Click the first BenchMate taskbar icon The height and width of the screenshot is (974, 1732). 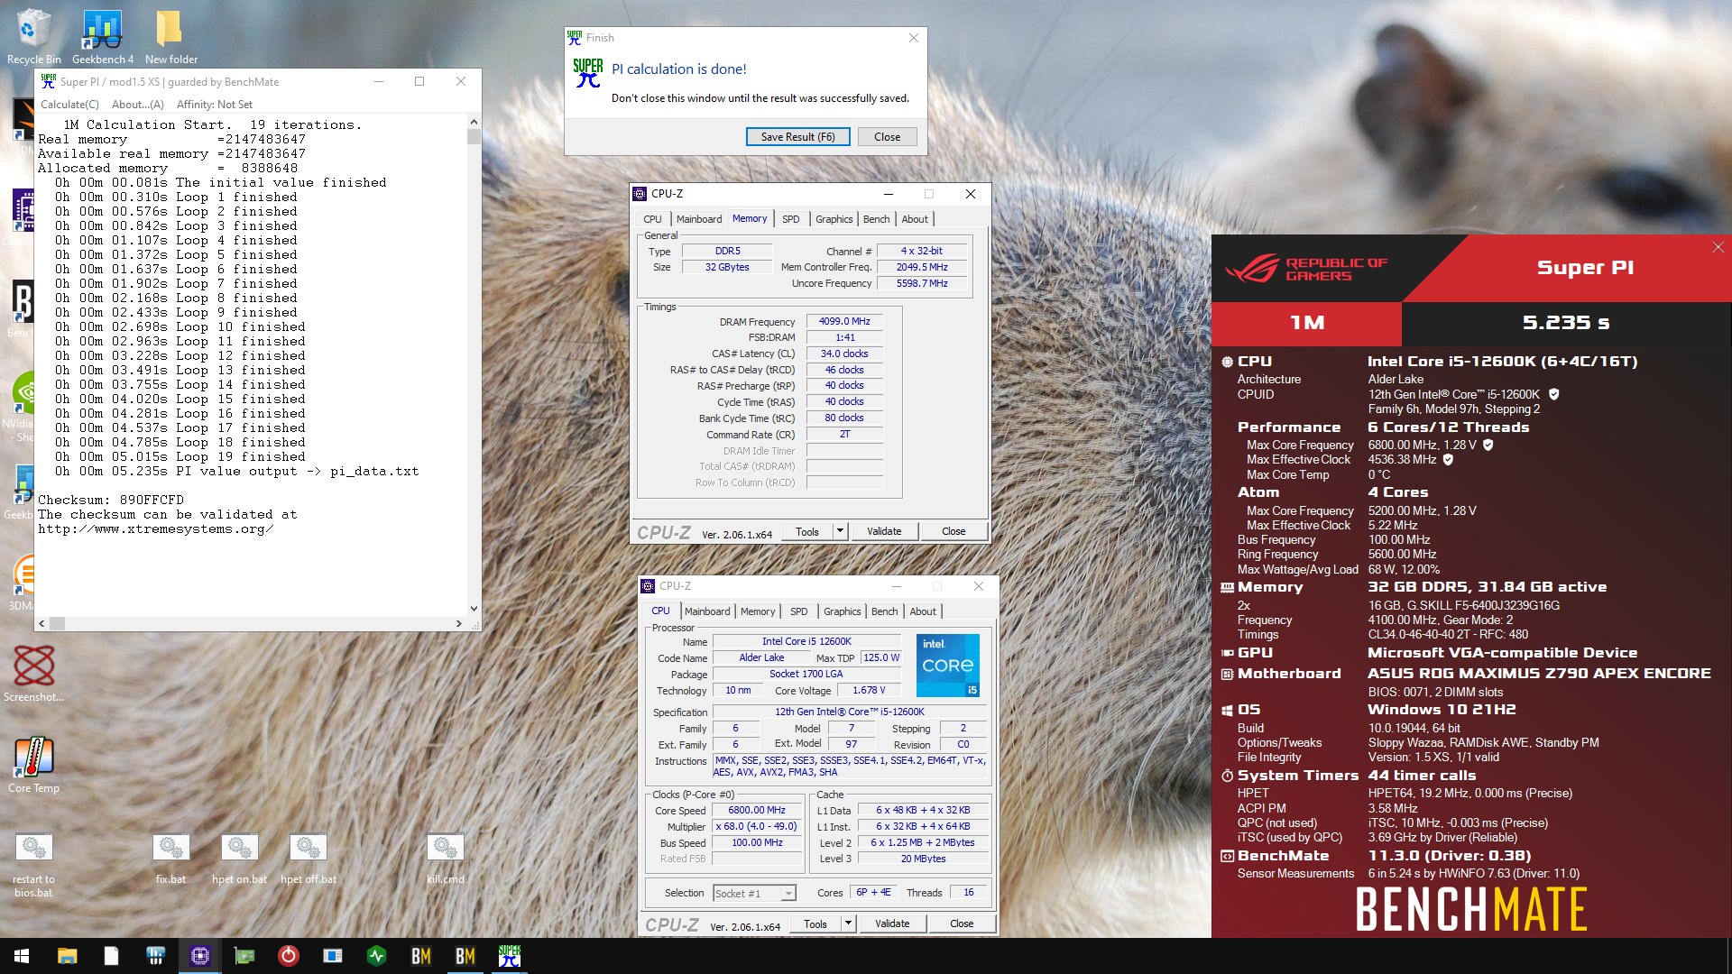click(420, 956)
